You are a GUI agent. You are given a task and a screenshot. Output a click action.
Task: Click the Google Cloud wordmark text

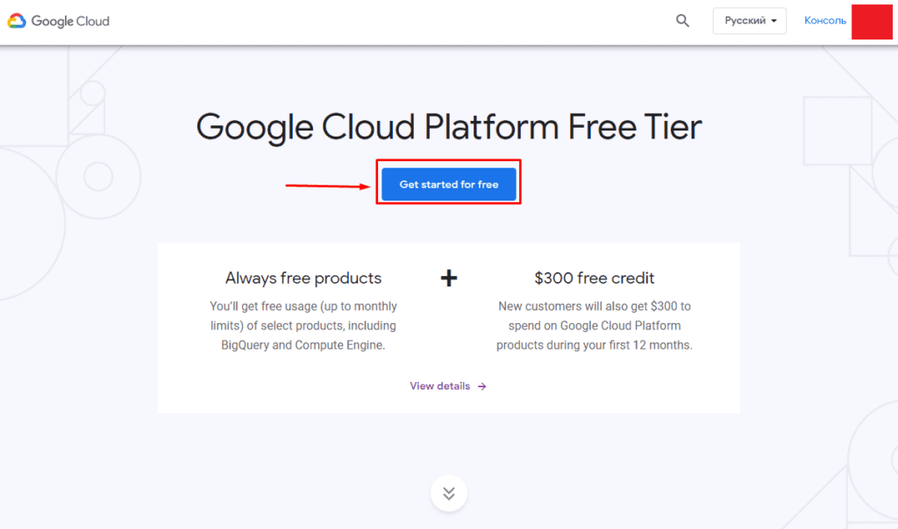(70, 21)
